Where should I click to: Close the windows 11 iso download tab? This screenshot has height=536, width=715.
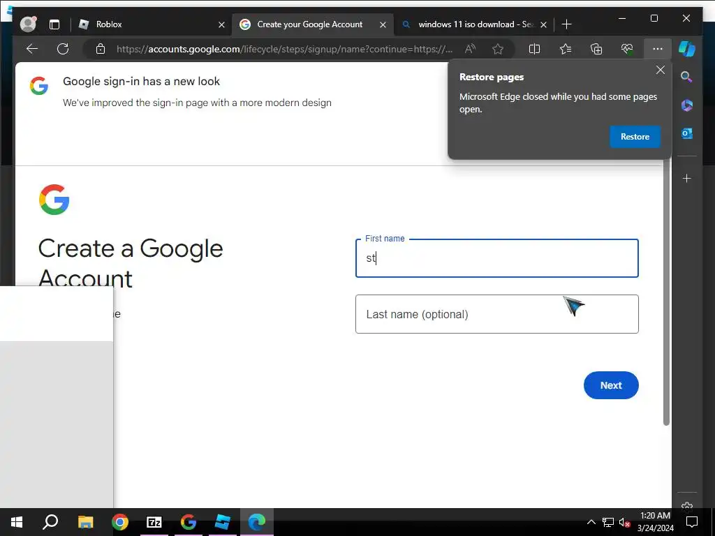click(543, 24)
